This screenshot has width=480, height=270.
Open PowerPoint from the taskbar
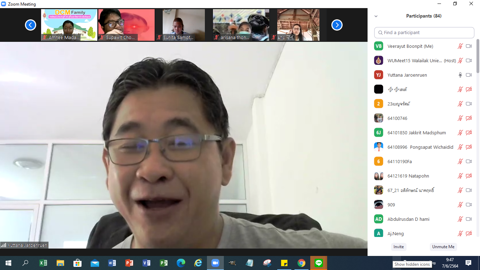pyautogui.click(x=129, y=263)
